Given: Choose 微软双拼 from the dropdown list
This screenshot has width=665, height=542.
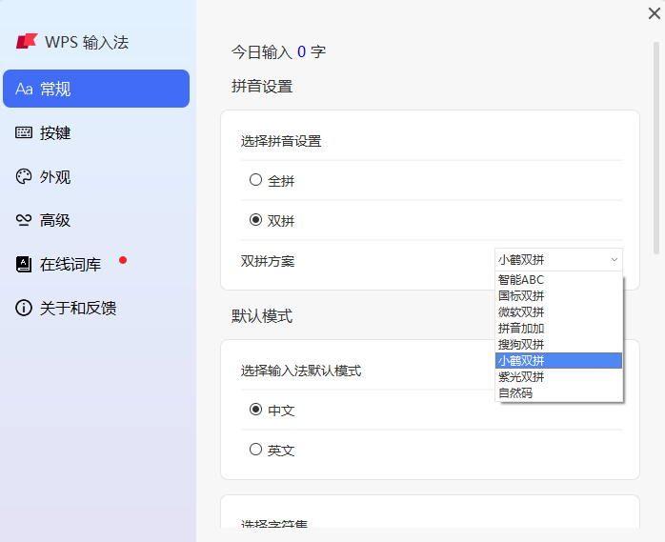Looking at the screenshot, I should pyautogui.click(x=558, y=312).
